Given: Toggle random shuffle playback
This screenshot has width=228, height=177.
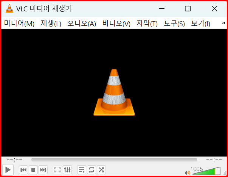Looking at the screenshot, I should pos(101,170).
